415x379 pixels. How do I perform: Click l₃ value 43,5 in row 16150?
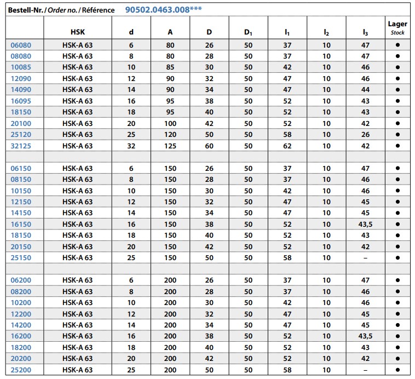click(x=365, y=225)
